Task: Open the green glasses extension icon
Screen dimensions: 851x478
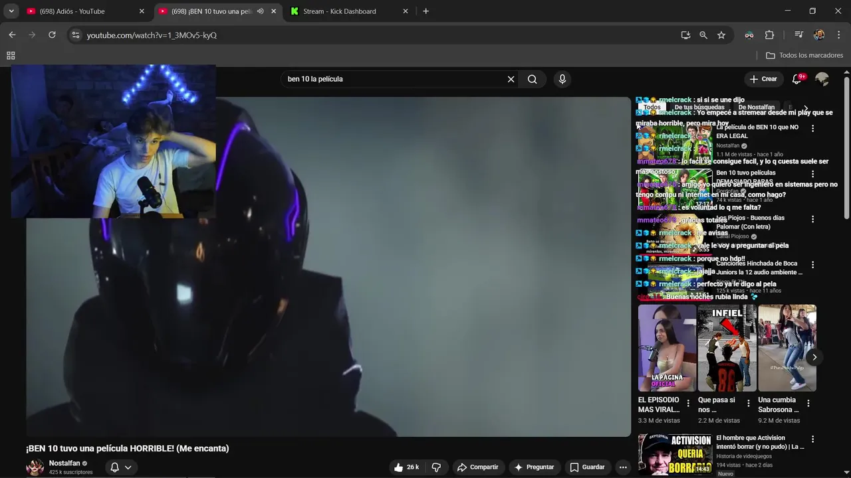Action: point(749,35)
